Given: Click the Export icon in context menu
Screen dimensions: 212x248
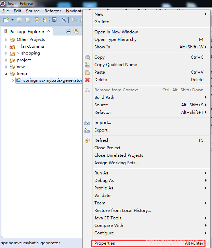Looking at the screenshot, I should (87, 130).
